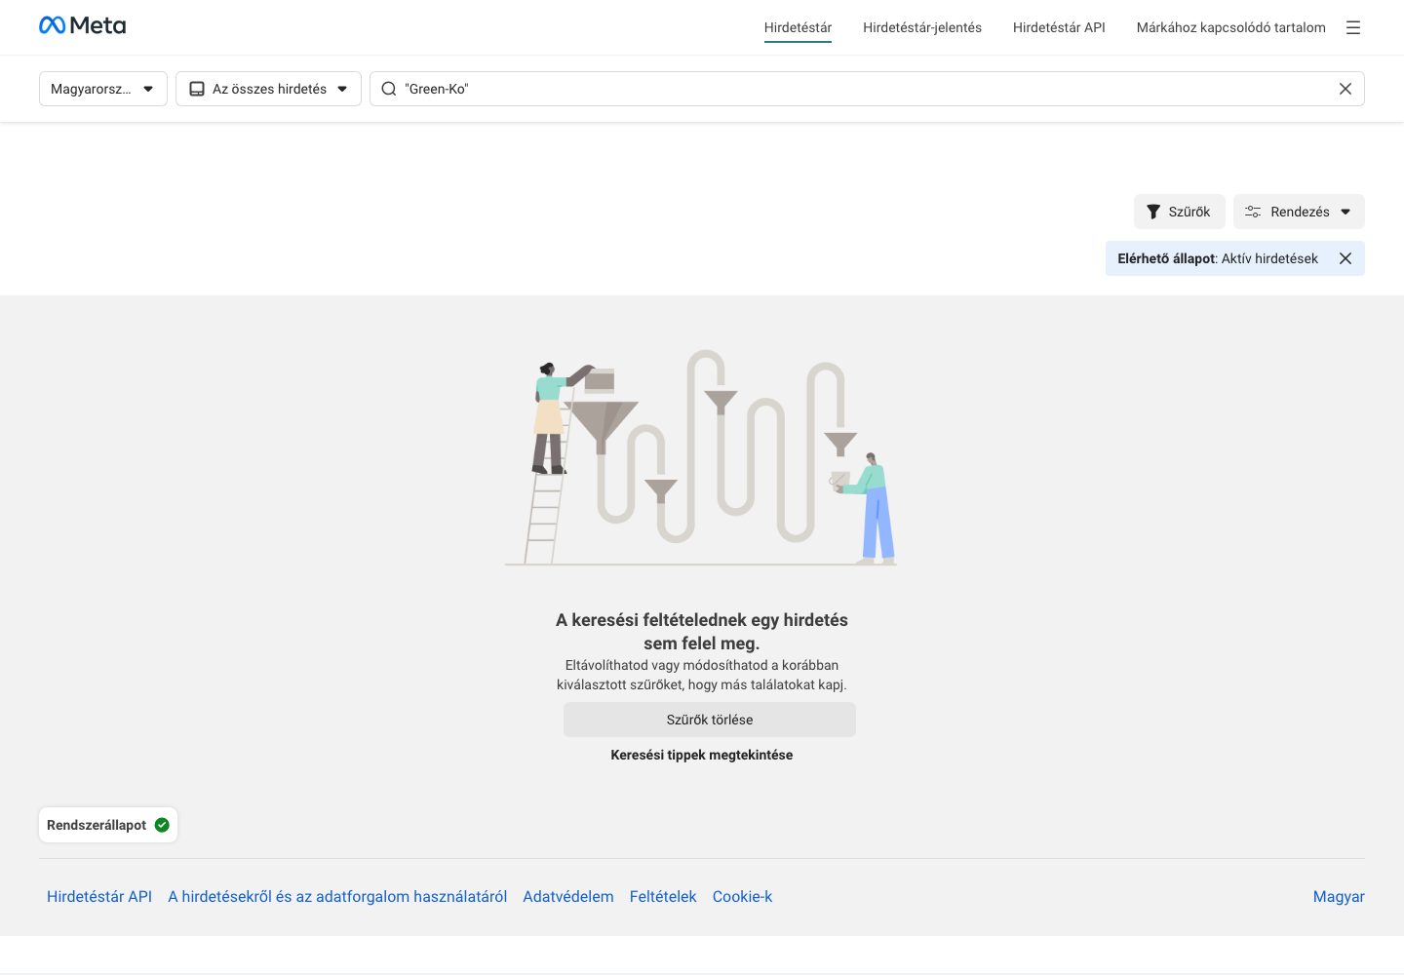Open the hamburger menu icon
This screenshot has width=1404, height=975.
click(x=1353, y=27)
